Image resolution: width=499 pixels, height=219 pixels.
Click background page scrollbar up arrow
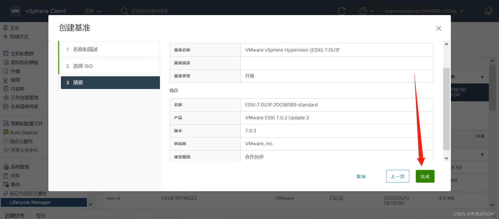pyautogui.click(x=492, y=61)
